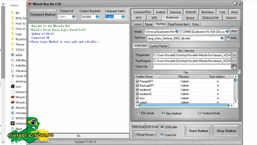Click the Stop Button
Viewport: 257px width, 145px height.
click(x=226, y=131)
